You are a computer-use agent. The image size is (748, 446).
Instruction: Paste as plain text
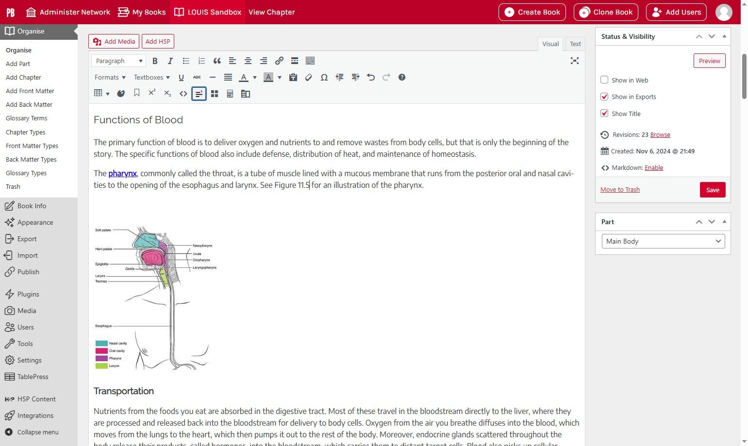click(293, 77)
